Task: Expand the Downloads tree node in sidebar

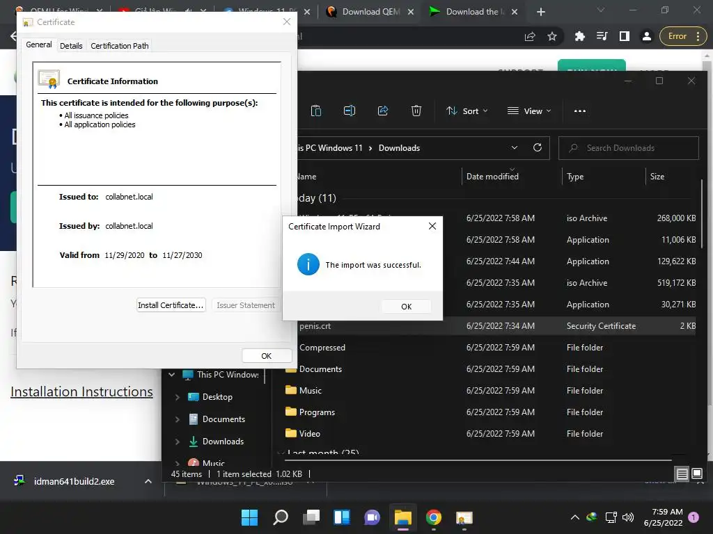Action: click(178, 442)
